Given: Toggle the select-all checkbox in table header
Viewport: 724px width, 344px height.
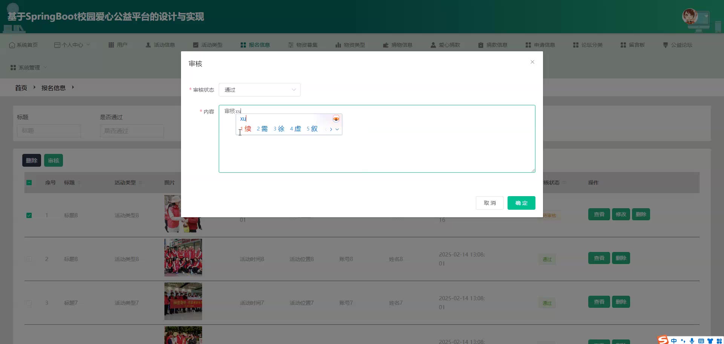Looking at the screenshot, I should coord(29,183).
